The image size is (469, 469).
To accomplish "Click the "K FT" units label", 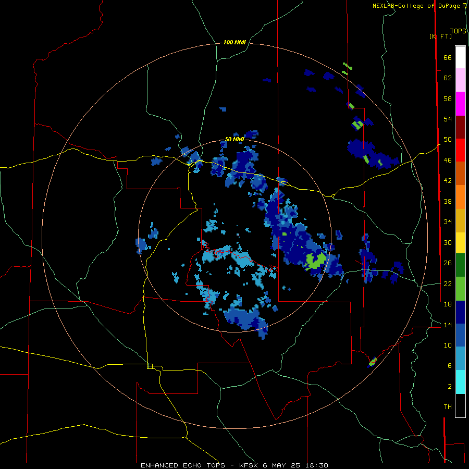I will (x=440, y=36).
